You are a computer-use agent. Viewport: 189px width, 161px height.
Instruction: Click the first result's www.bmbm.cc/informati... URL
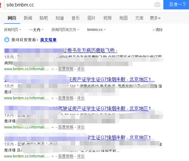(x=27, y=69)
